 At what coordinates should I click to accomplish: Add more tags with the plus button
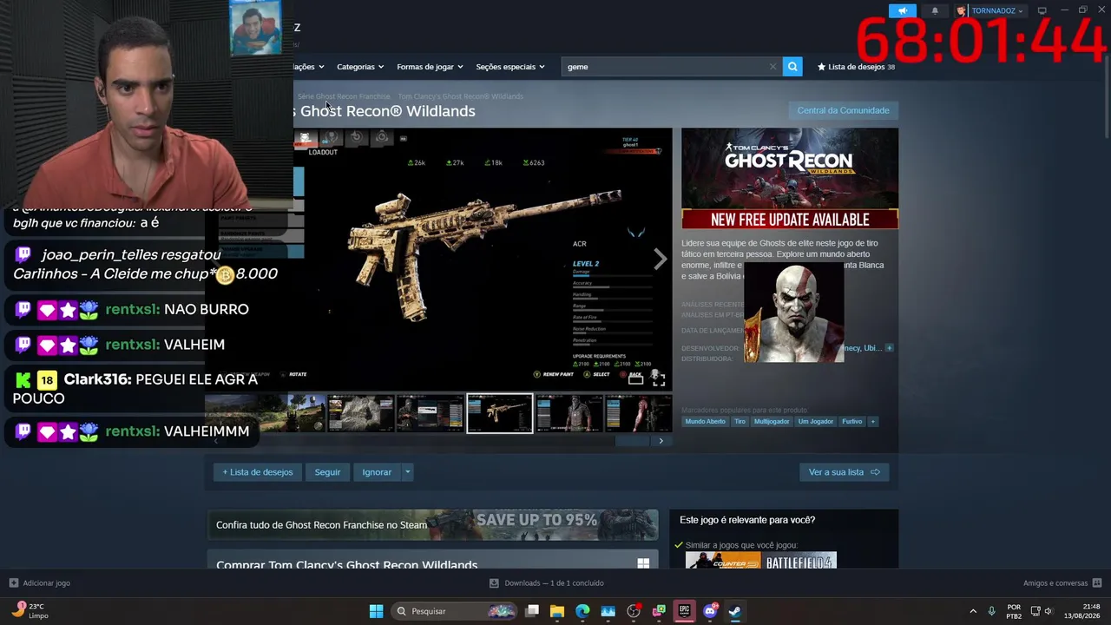pos(872,422)
